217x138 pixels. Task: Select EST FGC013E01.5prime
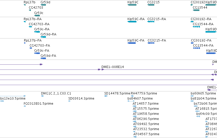[25, 106]
